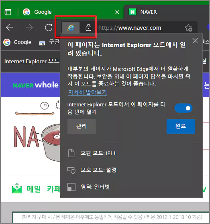This screenshot has width=210, height=224.
Task: Reload the current page
Action: (49, 27)
